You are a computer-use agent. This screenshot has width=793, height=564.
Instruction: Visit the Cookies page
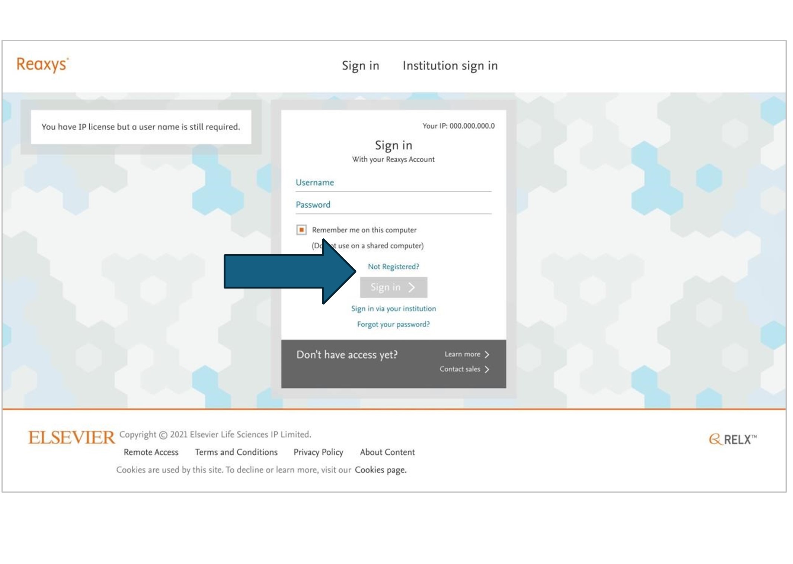(380, 470)
